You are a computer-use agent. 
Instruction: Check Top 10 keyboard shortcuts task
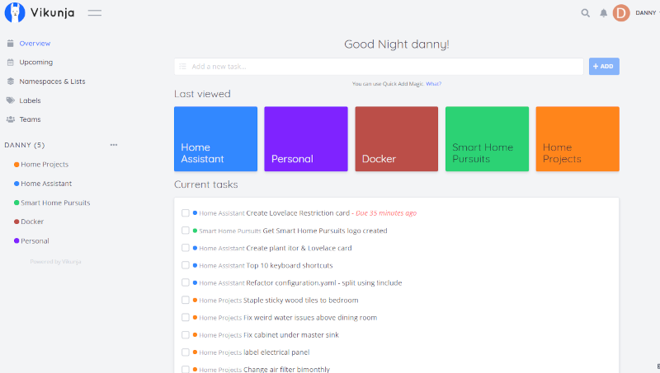pos(185,265)
